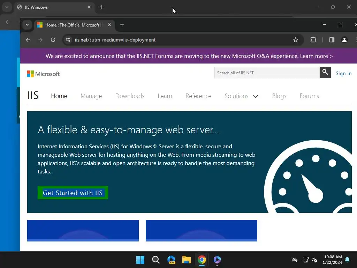Open notifications bell icon
The height and width of the screenshot is (268, 357).
(348, 260)
